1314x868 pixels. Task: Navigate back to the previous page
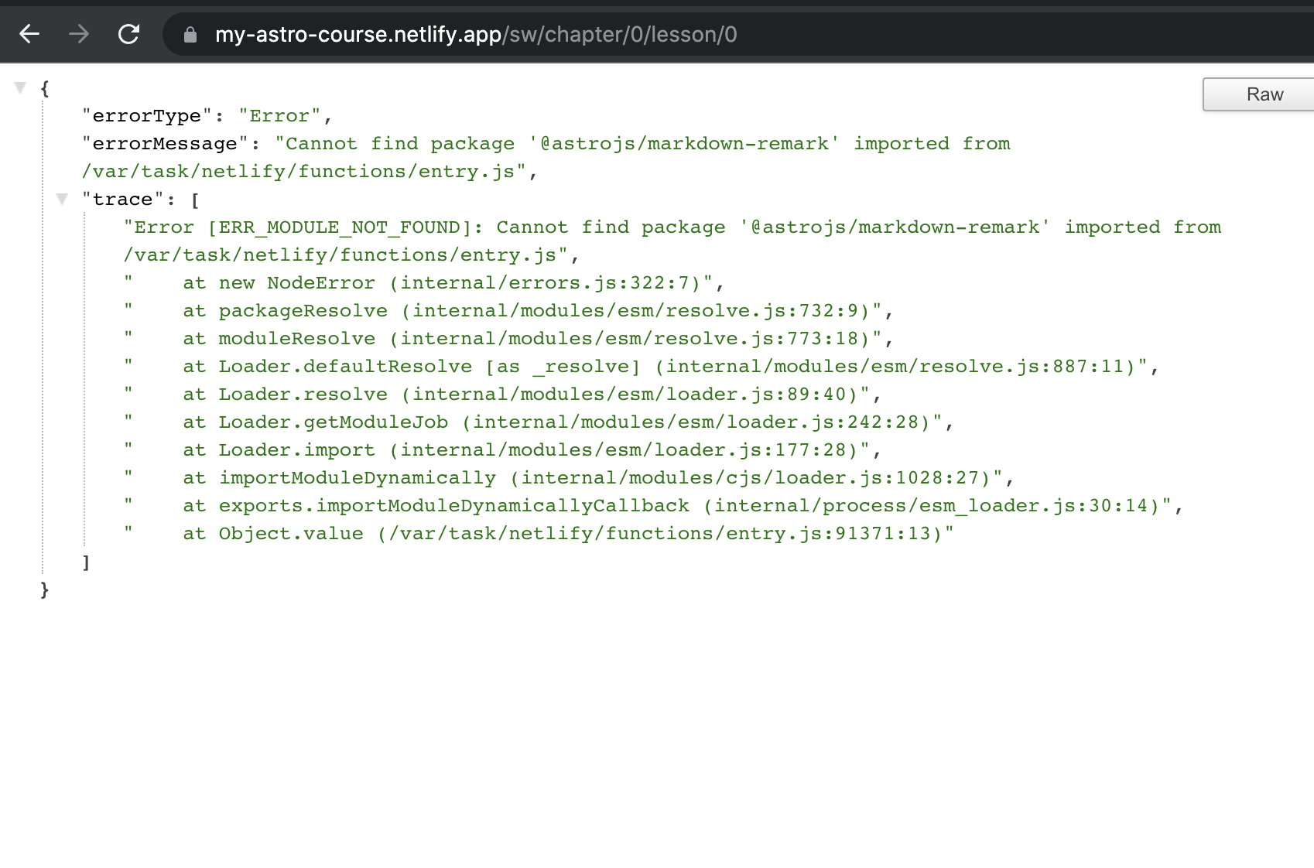click(x=29, y=33)
